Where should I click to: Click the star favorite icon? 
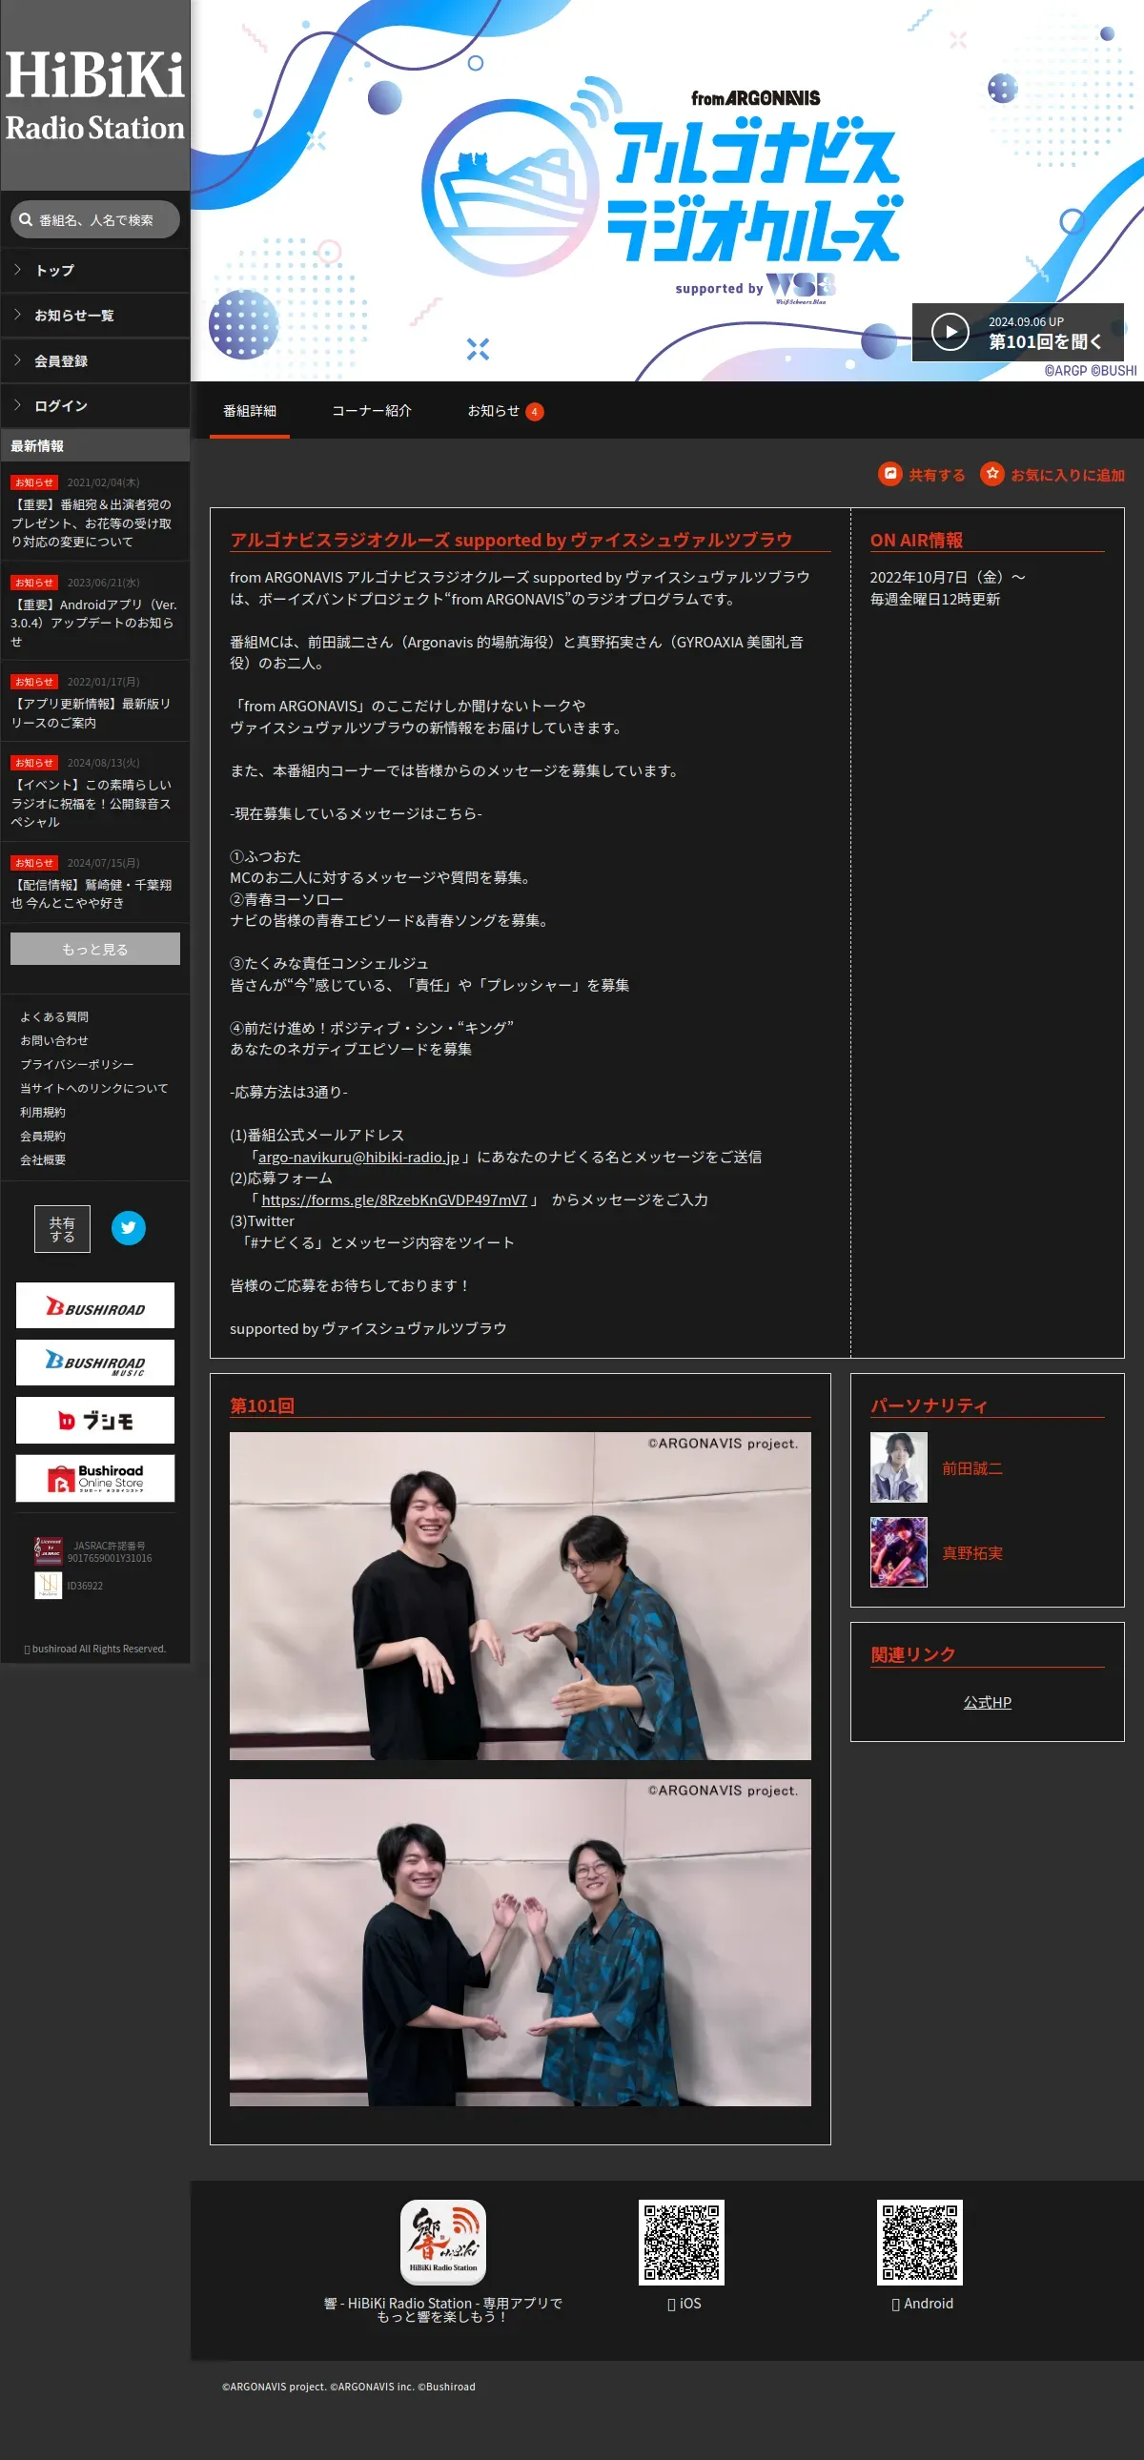[992, 474]
